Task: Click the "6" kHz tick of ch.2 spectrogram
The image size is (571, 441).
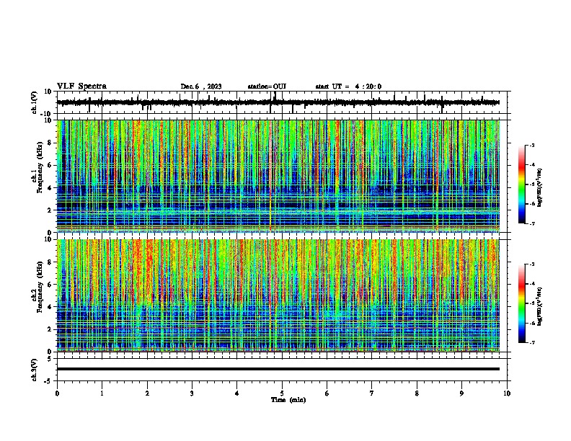Action: (50, 285)
